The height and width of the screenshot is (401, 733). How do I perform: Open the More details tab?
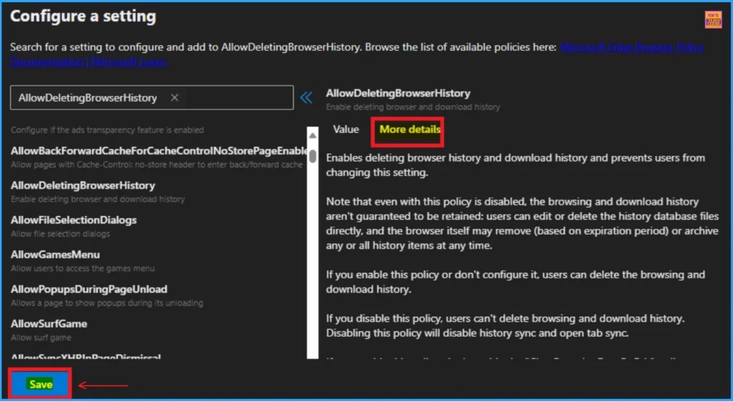409,129
